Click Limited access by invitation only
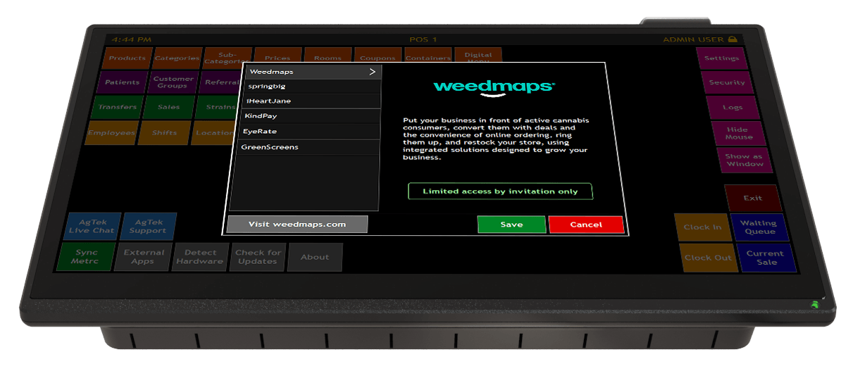 pos(500,191)
